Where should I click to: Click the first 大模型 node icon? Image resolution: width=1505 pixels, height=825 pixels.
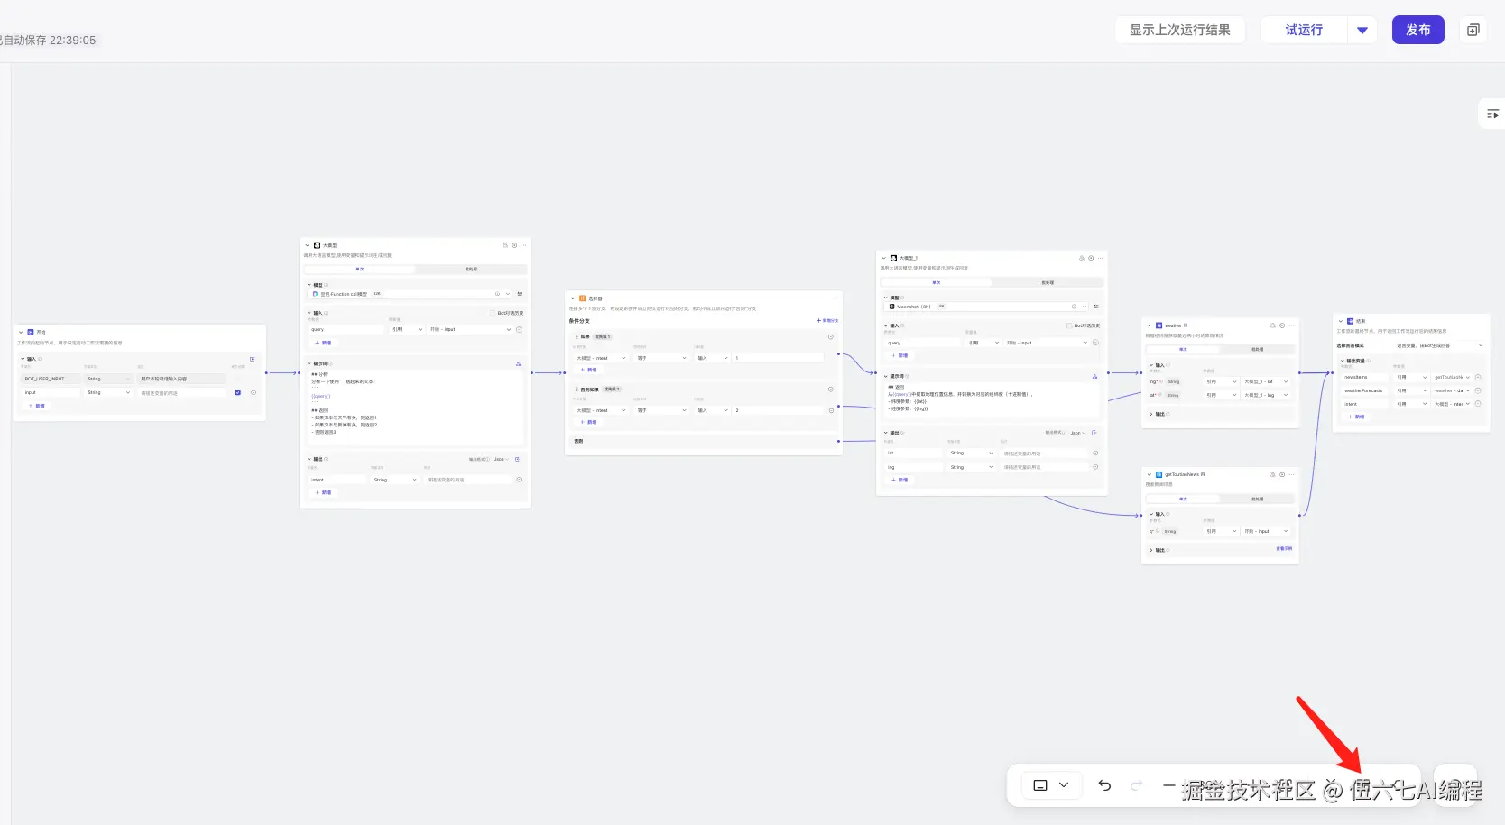point(317,245)
